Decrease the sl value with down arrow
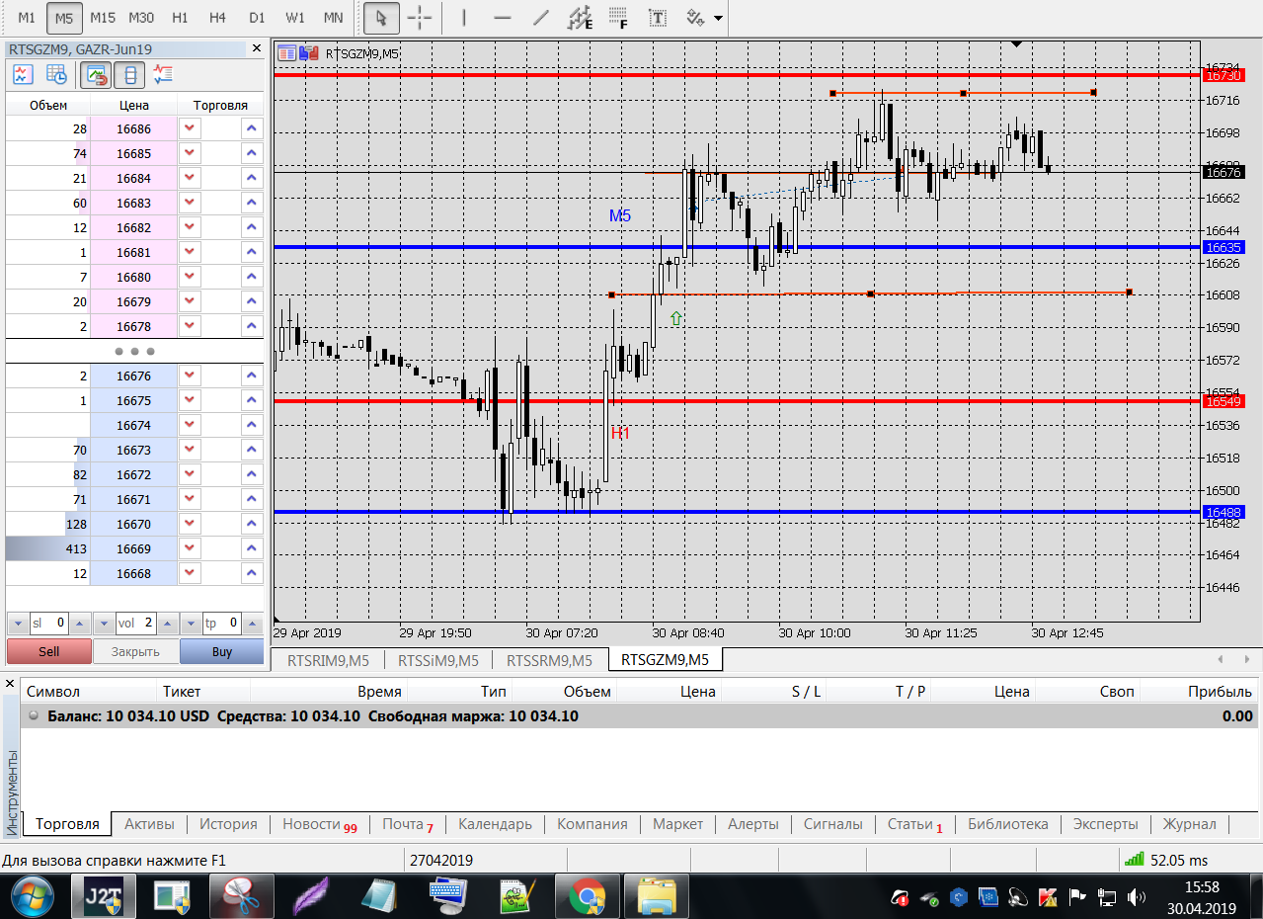Image resolution: width=1263 pixels, height=919 pixels. [17, 624]
